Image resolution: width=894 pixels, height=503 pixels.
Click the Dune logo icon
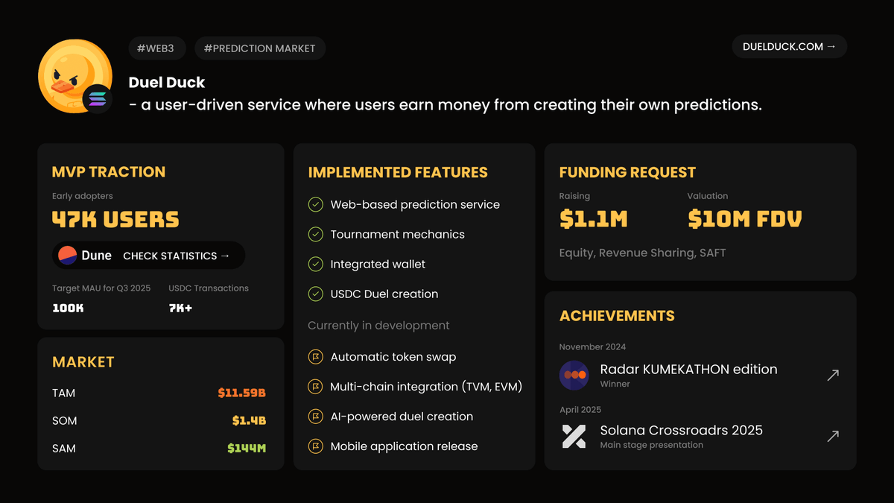[x=68, y=256]
